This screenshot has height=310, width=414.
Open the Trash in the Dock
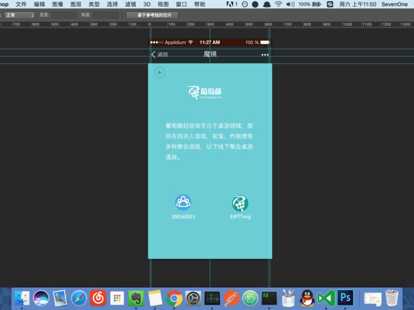[x=392, y=298]
